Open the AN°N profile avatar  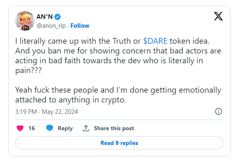[x=25, y=21]
